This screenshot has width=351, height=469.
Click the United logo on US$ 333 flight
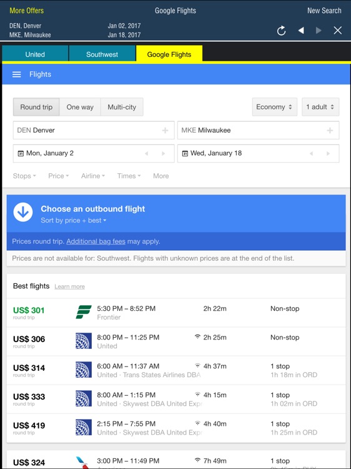(83, 398)
